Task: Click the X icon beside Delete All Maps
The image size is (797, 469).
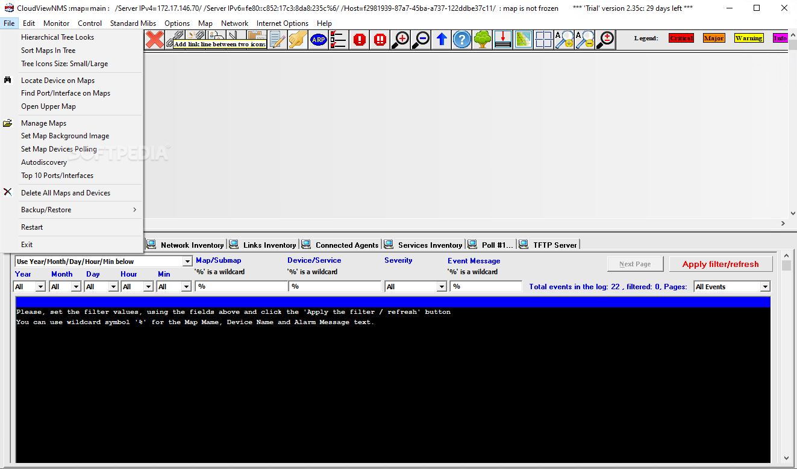Action: coord(8,192)
